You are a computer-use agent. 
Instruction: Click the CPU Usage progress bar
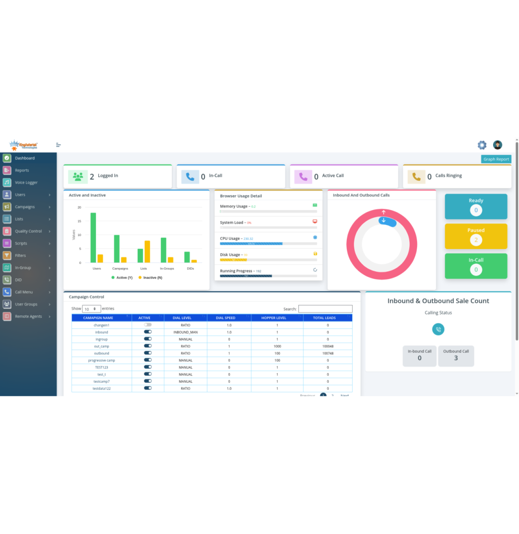pyautogui.click(x=268, y=244)
